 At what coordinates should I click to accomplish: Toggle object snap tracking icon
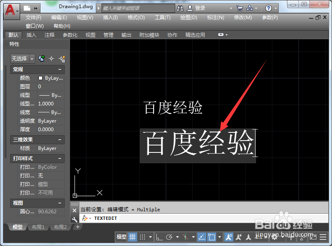pos(201,237)
